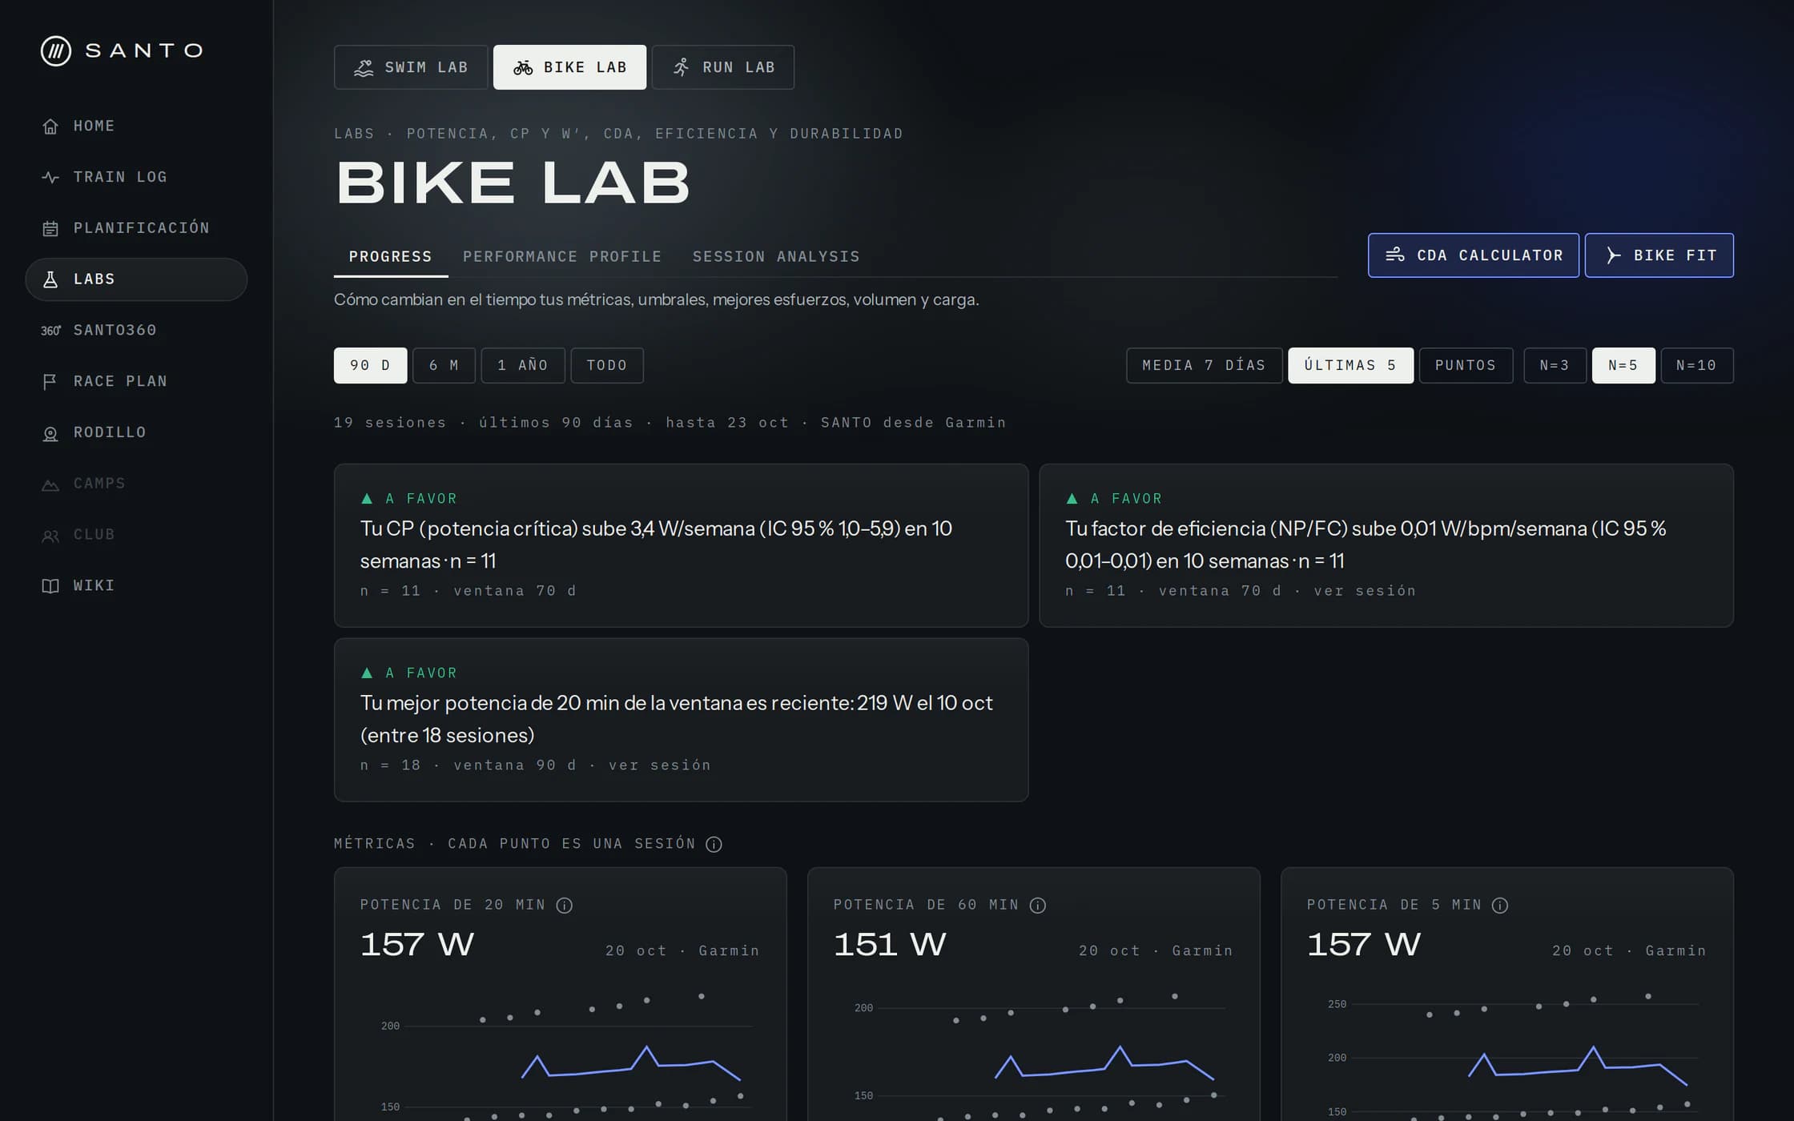Click the Planificación calendar icon

pos(50,228)
